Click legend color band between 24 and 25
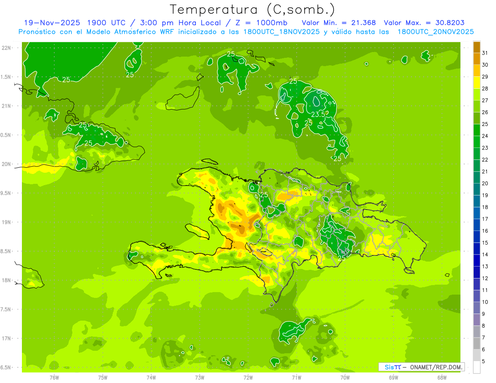The image size is (496, 383). 477,130
